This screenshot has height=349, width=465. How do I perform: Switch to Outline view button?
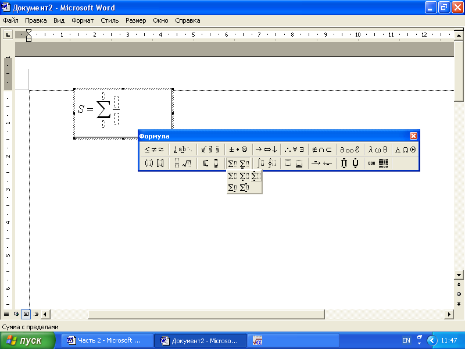(x=36, y=314)
